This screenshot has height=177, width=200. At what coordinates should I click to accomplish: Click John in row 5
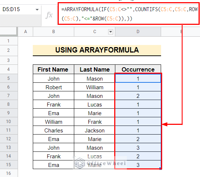point(54,79)
